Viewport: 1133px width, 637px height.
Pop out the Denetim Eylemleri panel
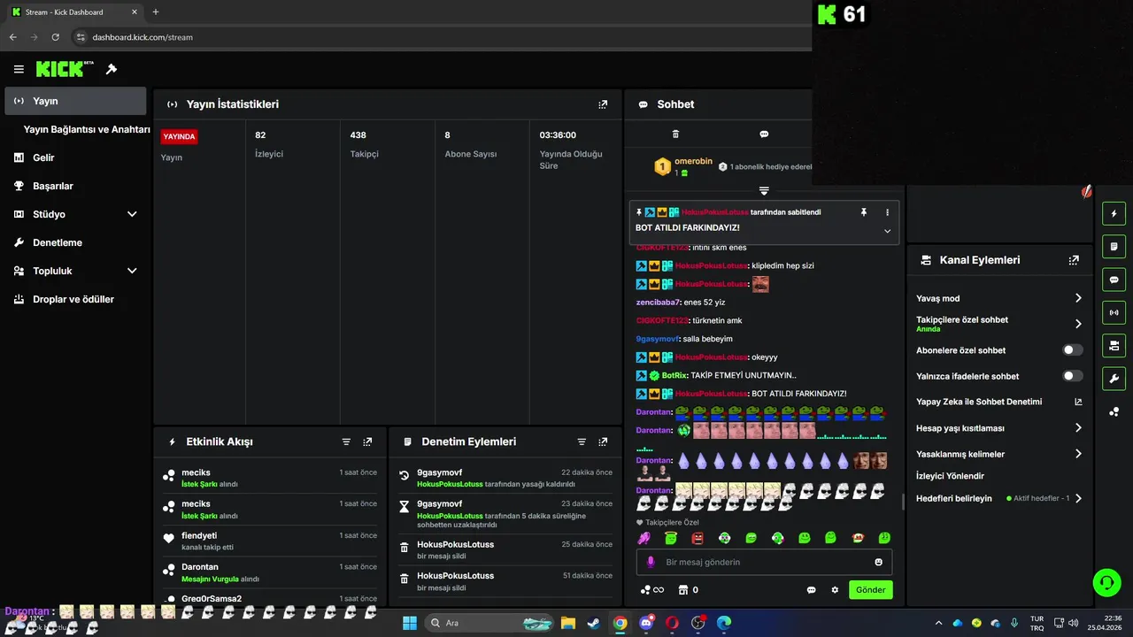click(x=603, y=441)
